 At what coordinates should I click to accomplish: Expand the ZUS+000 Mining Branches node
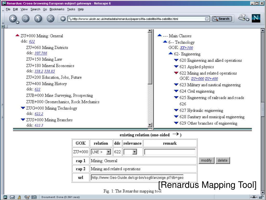(23, 120)
